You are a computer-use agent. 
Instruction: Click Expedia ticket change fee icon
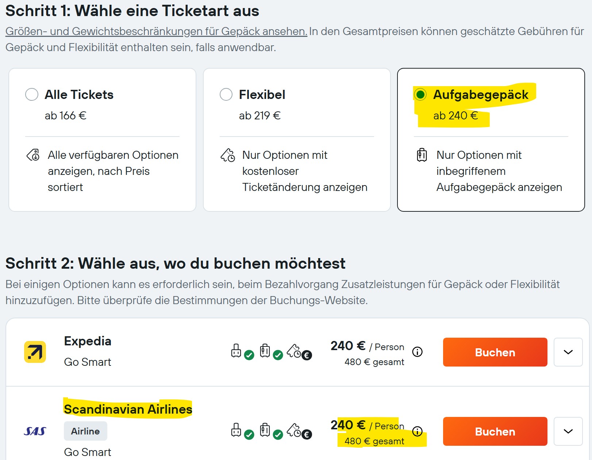[299, 352]
